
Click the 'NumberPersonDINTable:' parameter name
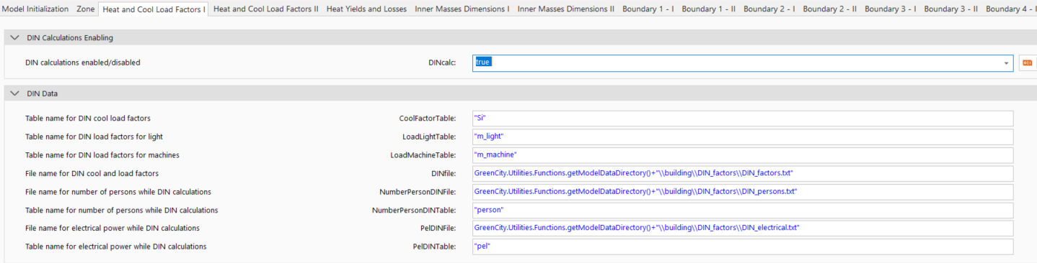tap(414, 210)
